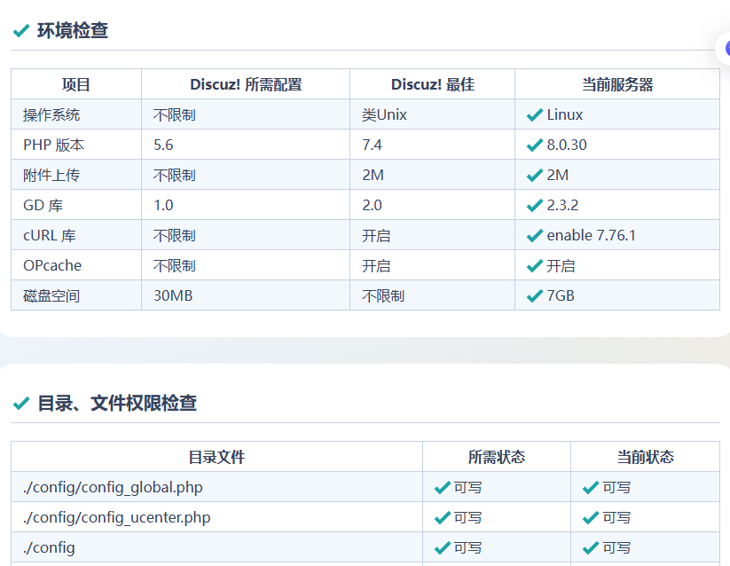Click the 不限制 best value in 磁盘空间 row
Viewport: 730px width, 566px height.
(383, 296)
